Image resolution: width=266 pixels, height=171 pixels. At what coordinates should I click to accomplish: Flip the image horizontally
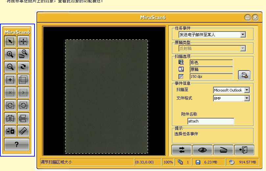(x=10, y=118)
